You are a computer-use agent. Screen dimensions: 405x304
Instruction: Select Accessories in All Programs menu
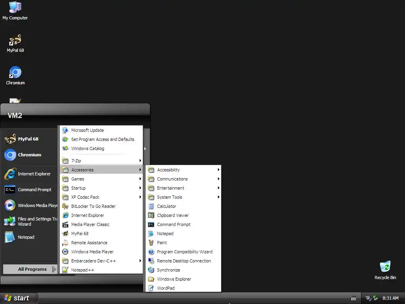(x=101, y=170)
